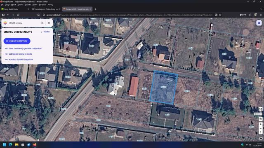Click the magnifier search icon in search box

point(42,23)
